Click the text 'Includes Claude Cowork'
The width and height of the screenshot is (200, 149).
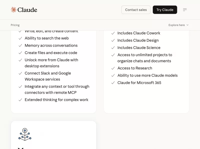pyautogui.click(x=139, y=33)
